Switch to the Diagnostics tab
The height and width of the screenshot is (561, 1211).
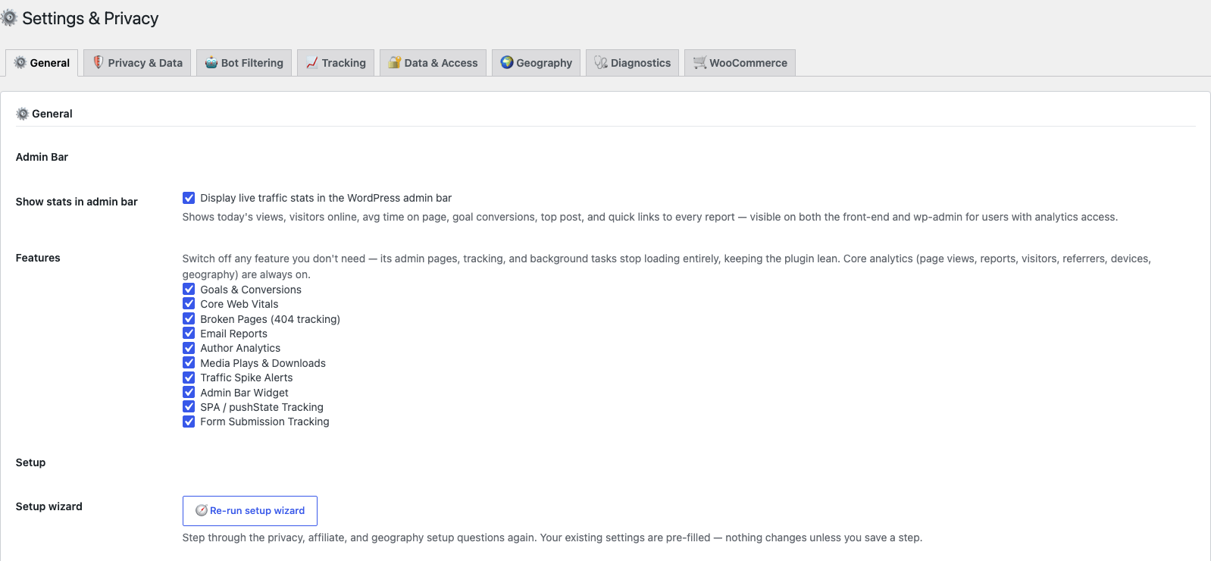coord(633,63)
